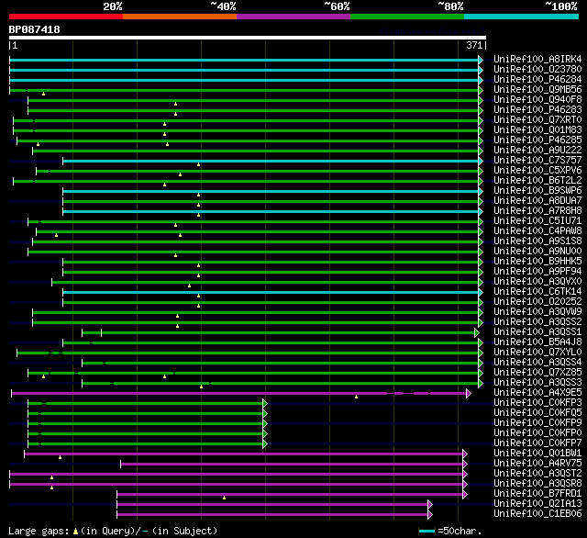
Task: Select hit UniRef100_A9NU00
Action: point(537,251)
